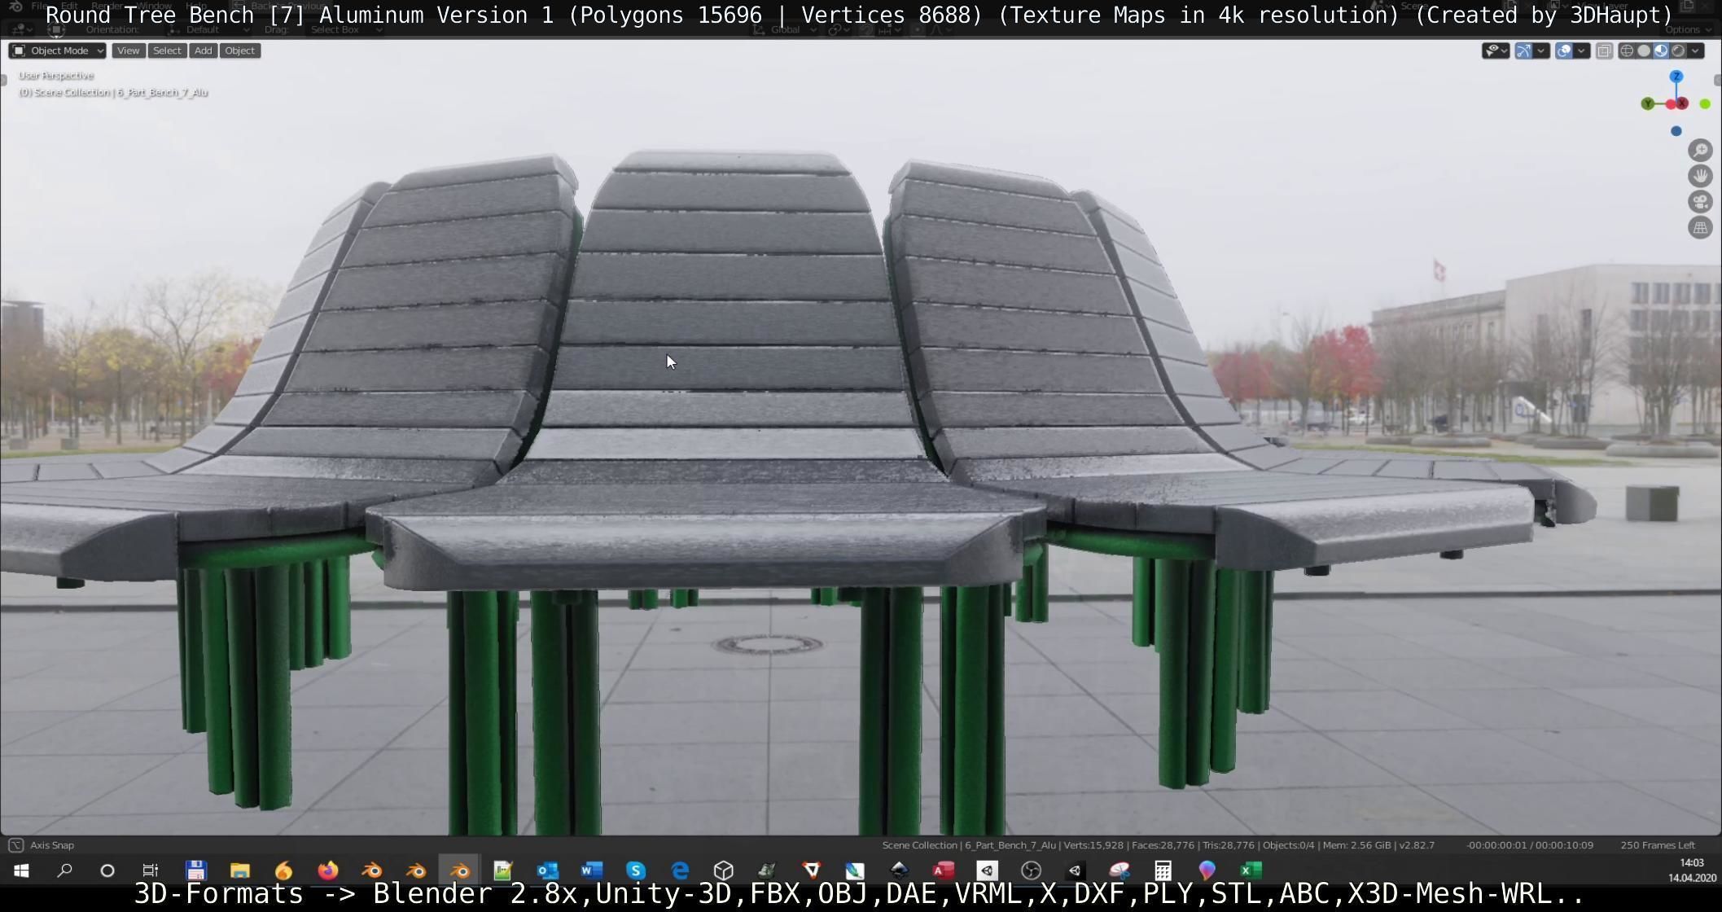The image size is (1722, 912).
Task: Open the Add menu
Action: coord(203,50)
